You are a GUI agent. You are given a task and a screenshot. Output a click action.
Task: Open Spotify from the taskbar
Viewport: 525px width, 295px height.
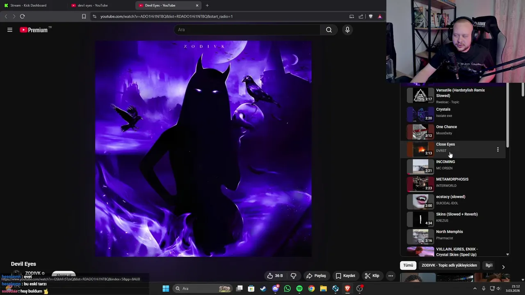[299, 288]
